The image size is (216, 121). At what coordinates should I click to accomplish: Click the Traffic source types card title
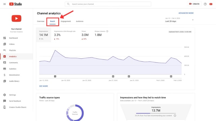point(49,98)
